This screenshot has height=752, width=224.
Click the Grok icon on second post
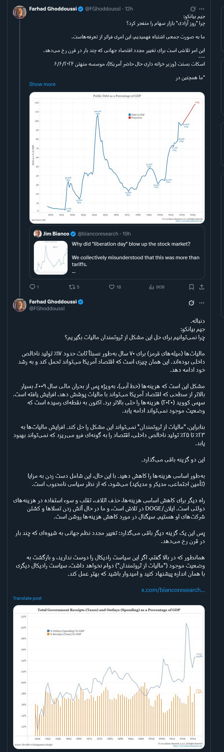(191, 303)
